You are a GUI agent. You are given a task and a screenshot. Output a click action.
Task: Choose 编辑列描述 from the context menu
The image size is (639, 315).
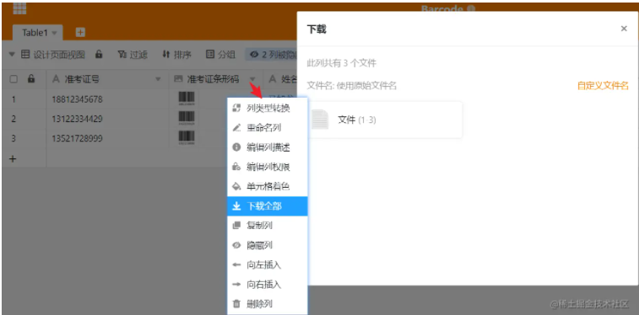point(268,147)
